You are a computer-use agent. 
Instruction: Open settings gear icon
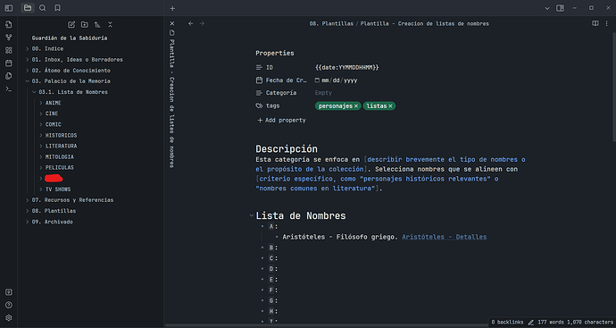coord(9,318)
